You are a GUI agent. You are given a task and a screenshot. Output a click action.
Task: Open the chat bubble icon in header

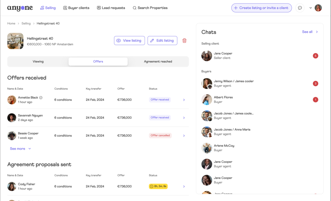(300, 8)
